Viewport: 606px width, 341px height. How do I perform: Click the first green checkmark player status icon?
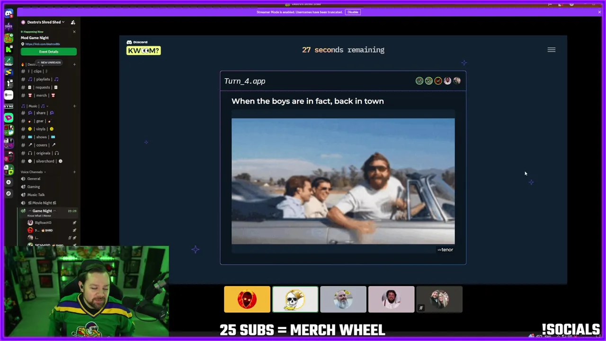[x=419, y=81]
